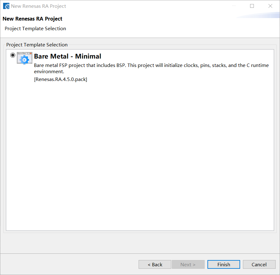Maximize the New Renesas RA Project window
280x275 pixels.
252,6
